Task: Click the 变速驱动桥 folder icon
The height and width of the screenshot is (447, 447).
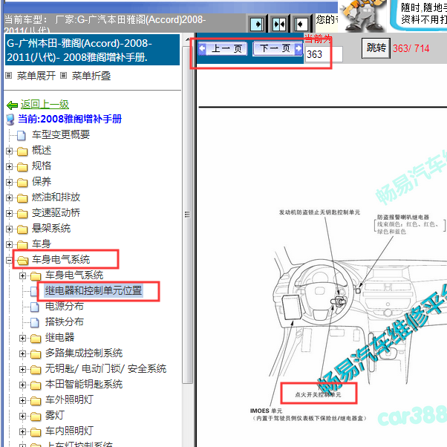Action: coord(22,214)
